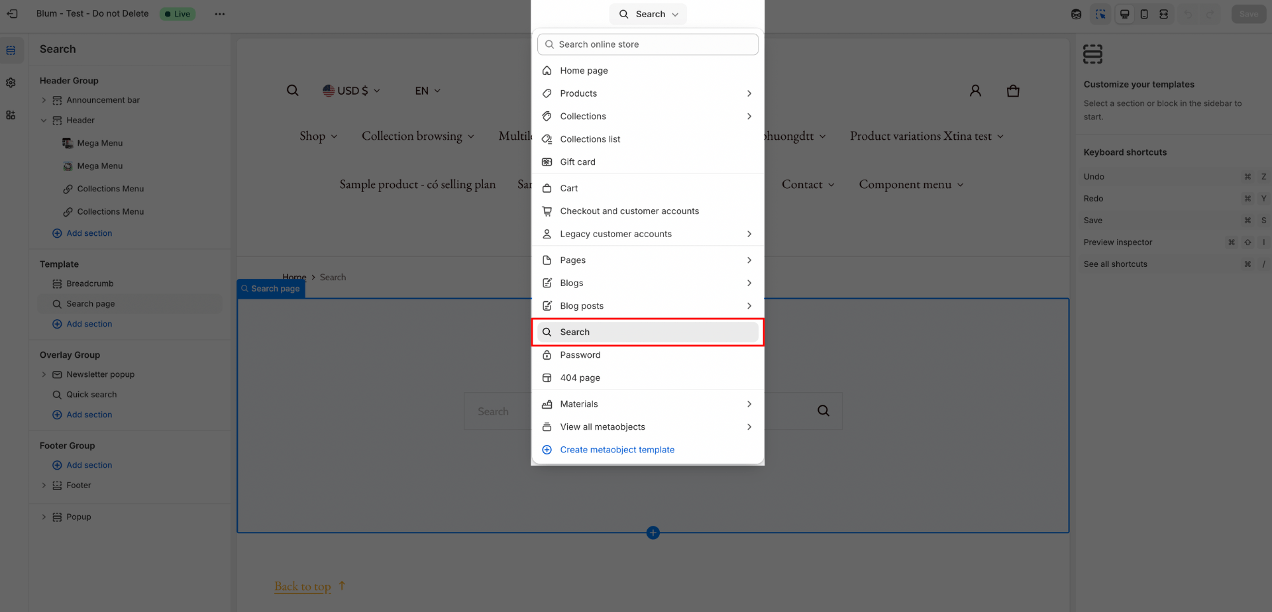
Task: Open the app embeds panel
Action: [x=11, y=115]
